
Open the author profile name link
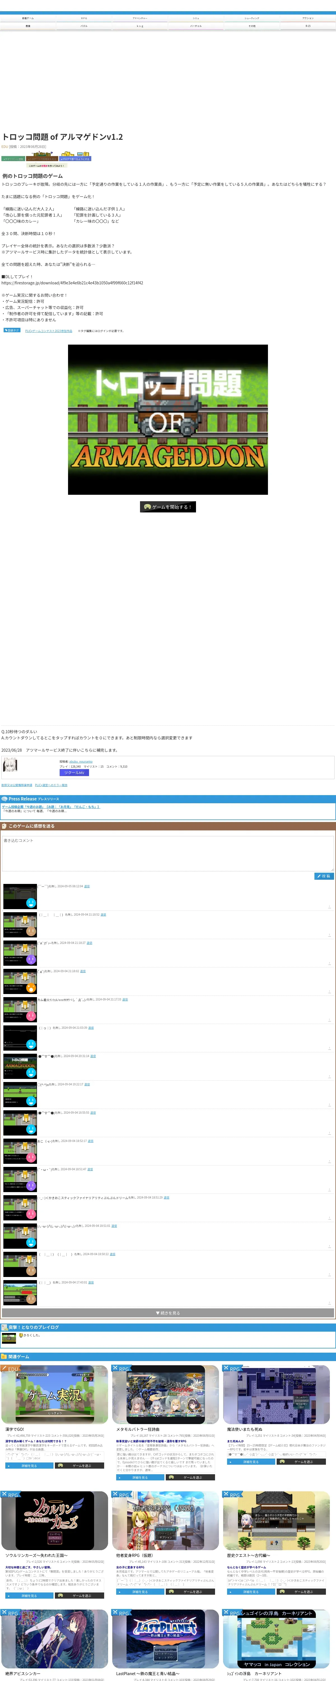click(81, 761)
